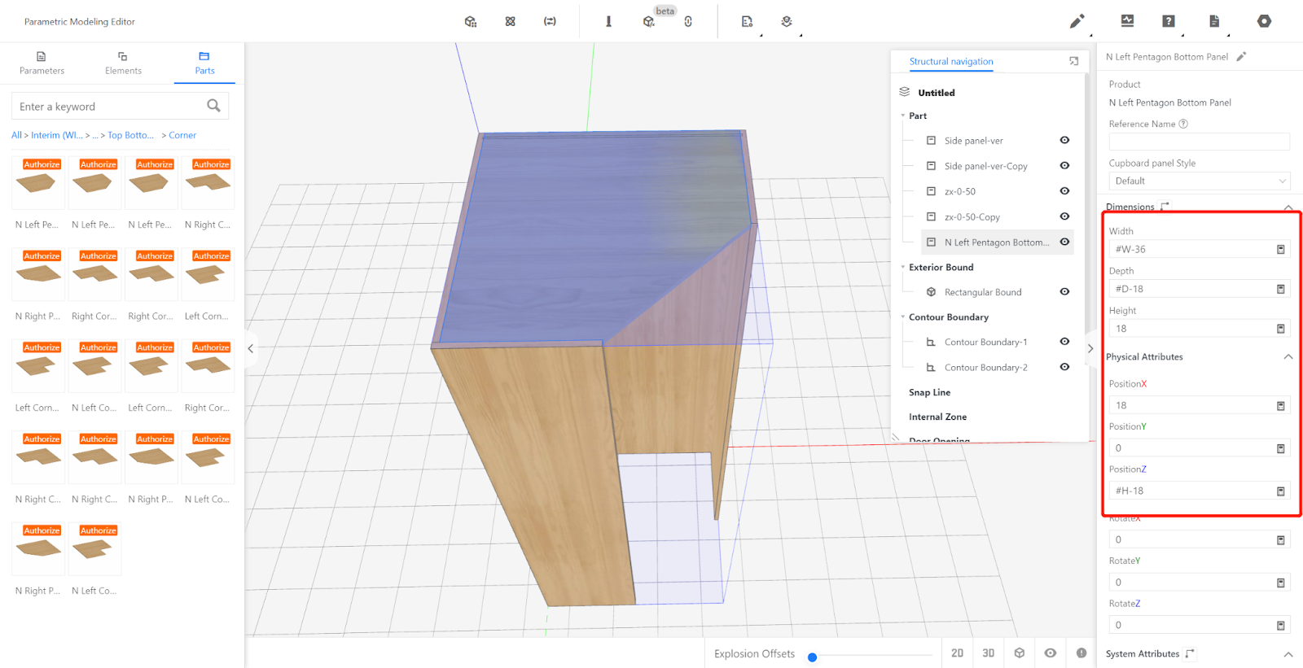The height and width of the screenshot is (668, 1303).
Task: Click the hexagon settings icon
Action: click(1264, 21)
